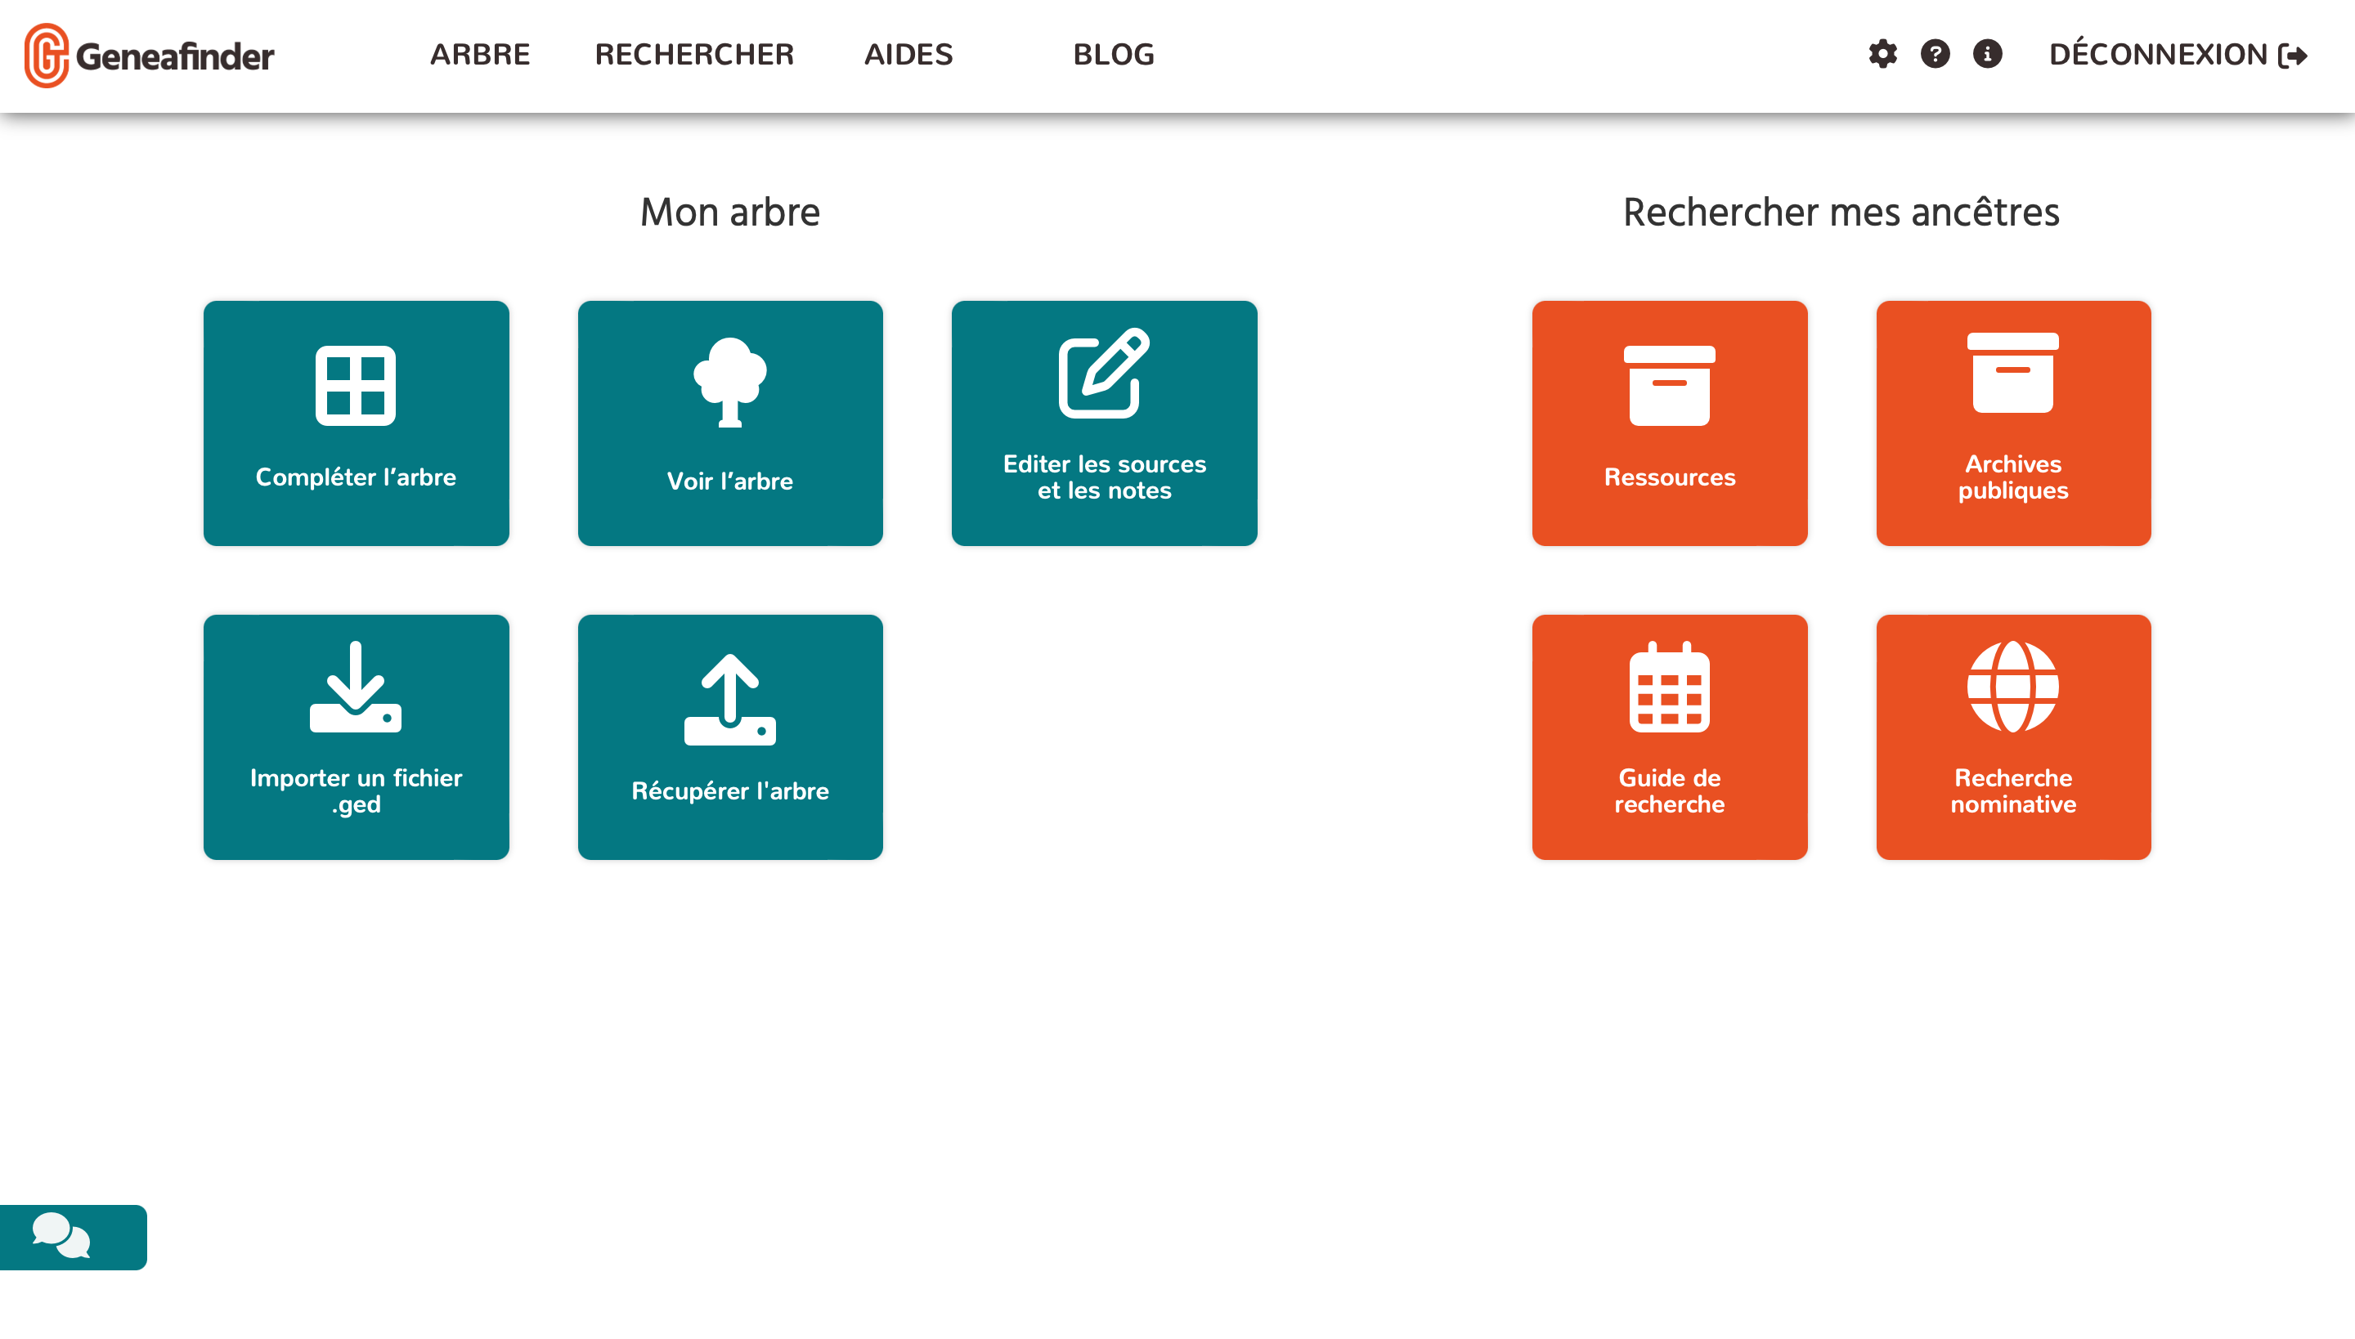Click Récupérer l'arbre upload button

coord(729,736)
